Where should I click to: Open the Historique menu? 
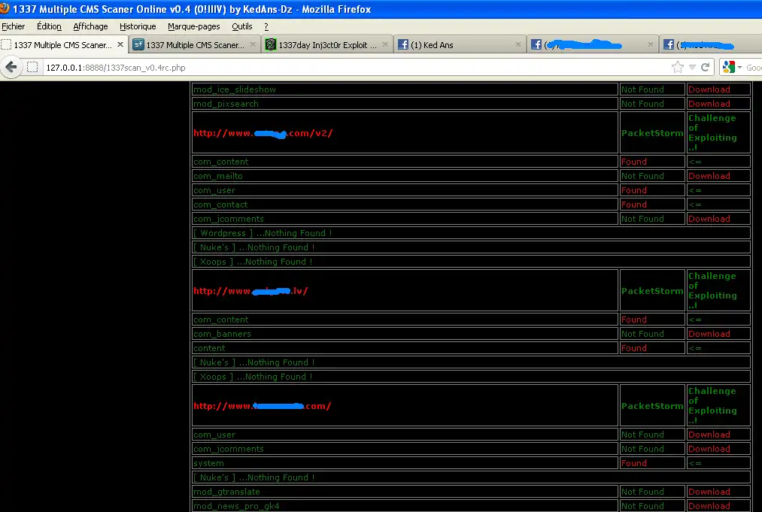pos(138,27)
